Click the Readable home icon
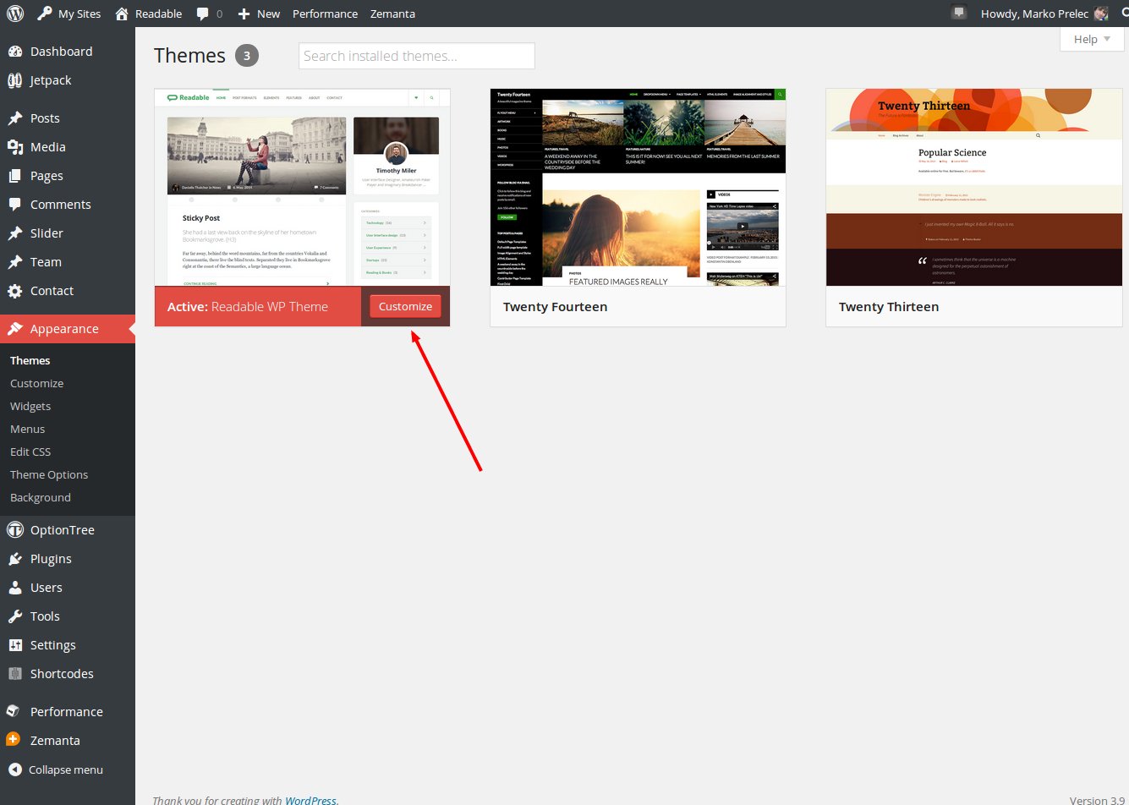Screen dimensions: 1129x805 click(x=122, y=14)
